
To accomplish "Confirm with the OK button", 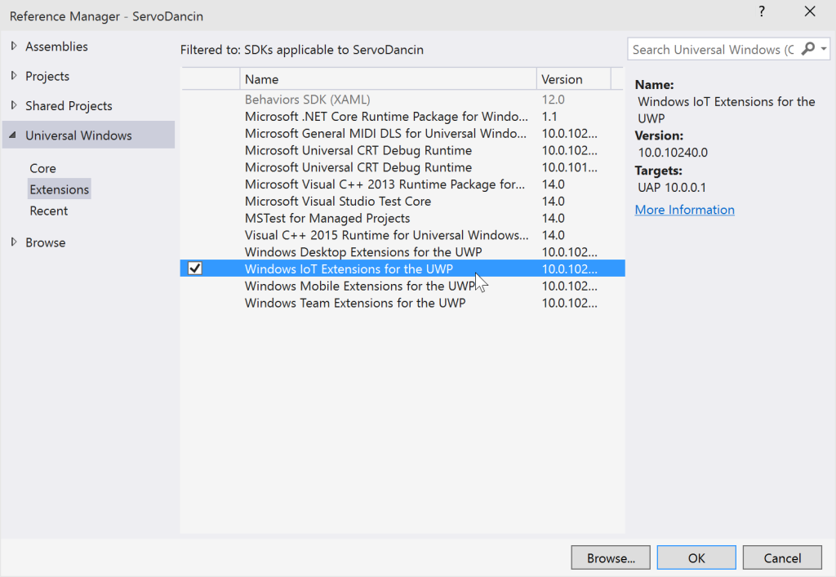I will (x=696, y=557).
